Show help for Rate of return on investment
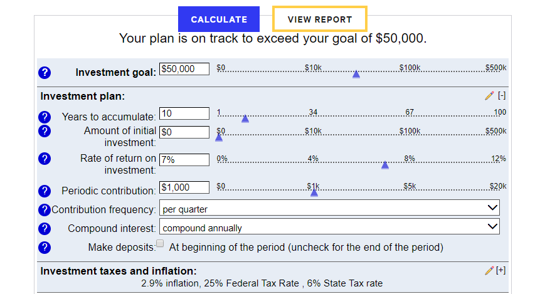Screen dimensions: 540x294 [45, 158]
